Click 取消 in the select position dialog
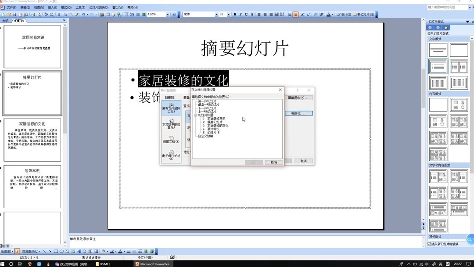Image resolution: width=474 pixels, height=267 pixels. point(274,162)
